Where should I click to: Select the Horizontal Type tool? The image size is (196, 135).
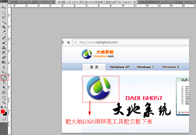click(x=4, y=82)
